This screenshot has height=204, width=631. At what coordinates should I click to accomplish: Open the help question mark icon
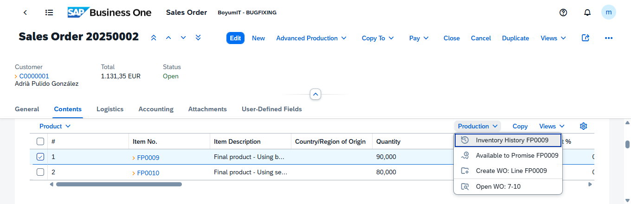pos(564,13)
